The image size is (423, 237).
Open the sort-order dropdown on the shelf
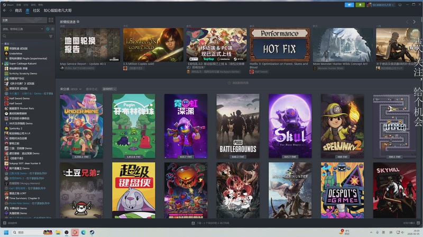109,89
